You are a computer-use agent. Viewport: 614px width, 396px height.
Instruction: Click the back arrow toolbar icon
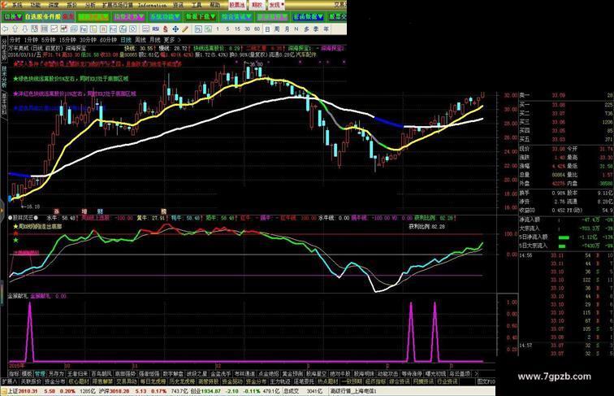[x=5, y=29]
